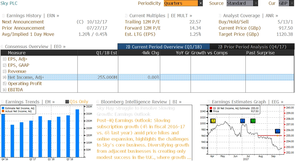Click the YoY Gr column header

[x=175, y=53]
